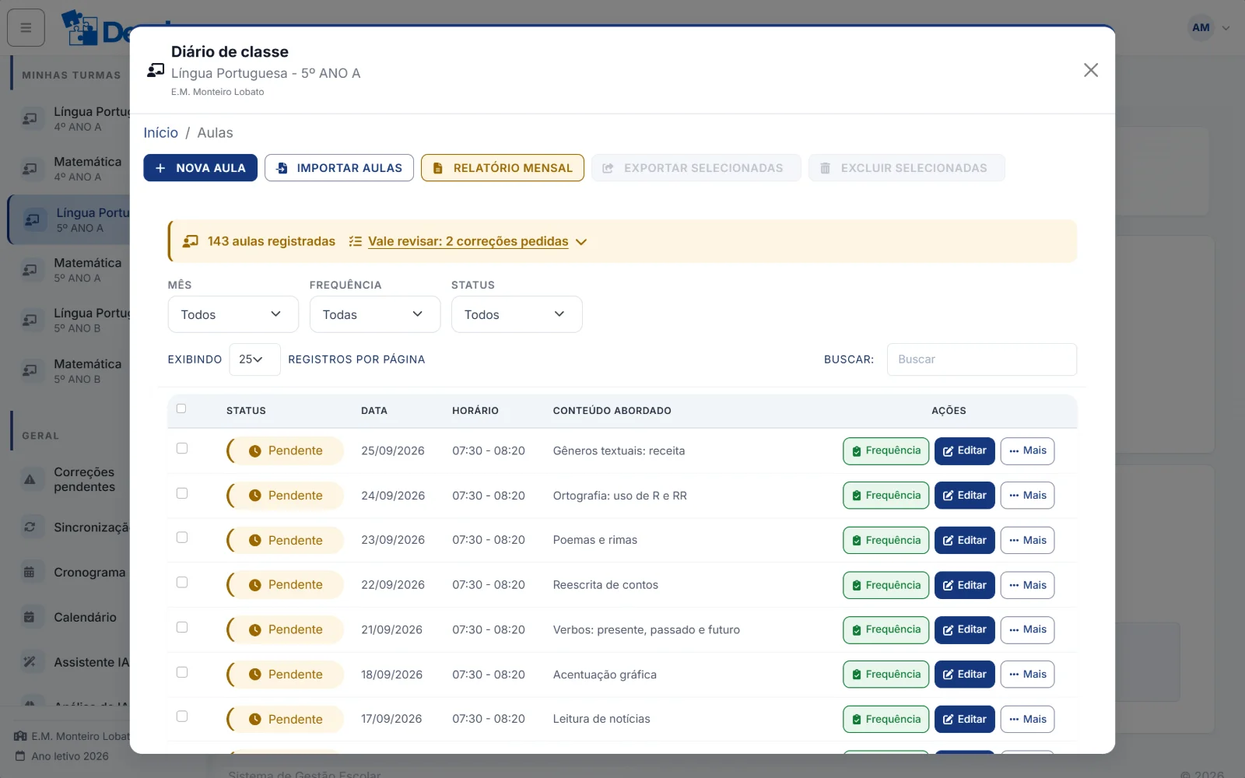The image size is (1245, 778).
Task: Click the Importar Aulas button
Action: (x=339, y=168)
